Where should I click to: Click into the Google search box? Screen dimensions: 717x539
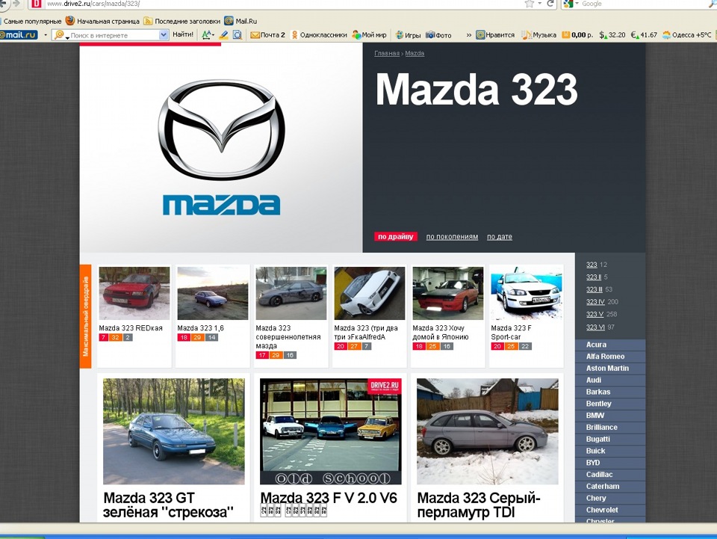point(640,4)
